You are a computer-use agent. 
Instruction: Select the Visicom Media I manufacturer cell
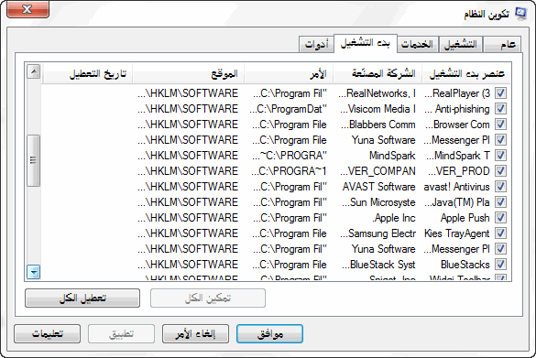(x=378, y=109)
